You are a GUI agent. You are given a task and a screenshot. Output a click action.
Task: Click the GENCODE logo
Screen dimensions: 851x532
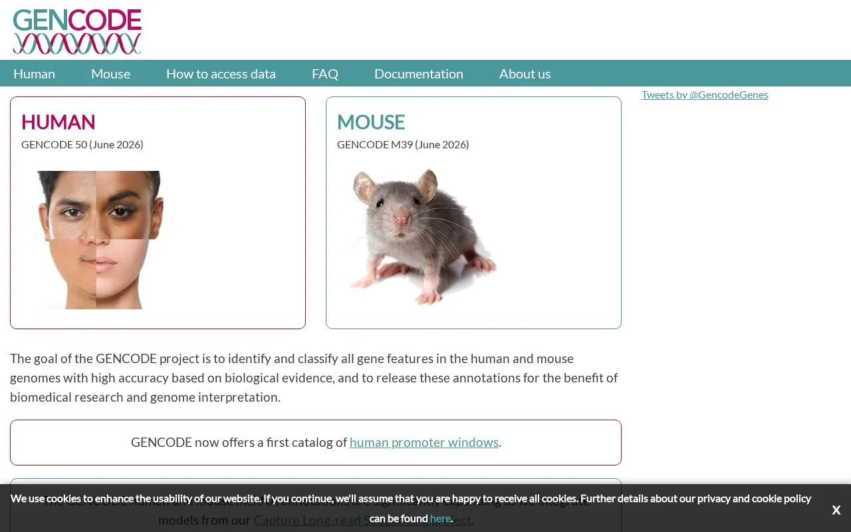tap(77, 31)
